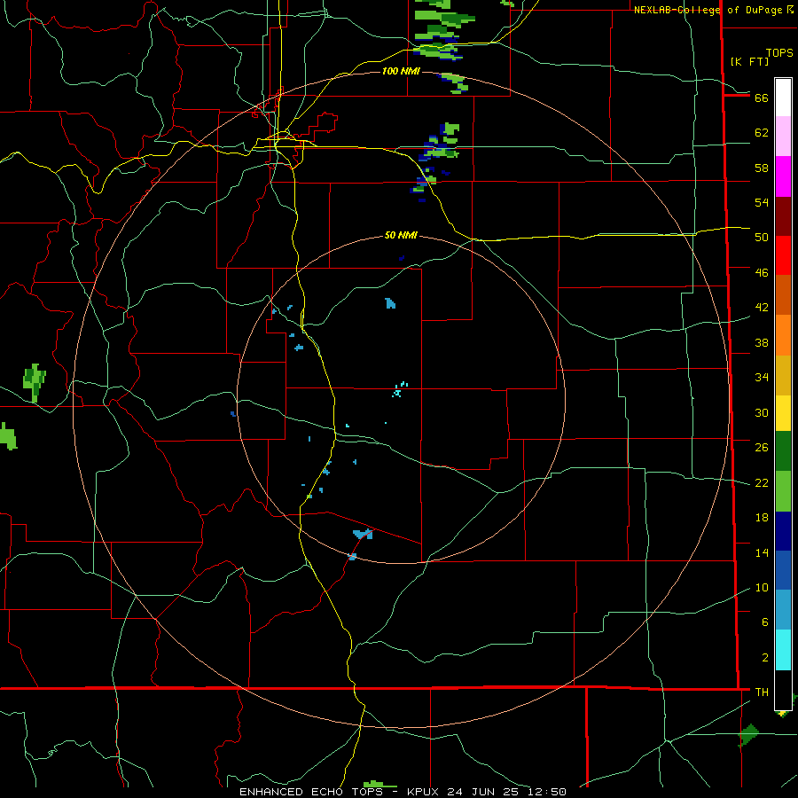Click the ENHANCED ECHO TOPS caption text
798x798 pixels.
(x=311, y=792)
